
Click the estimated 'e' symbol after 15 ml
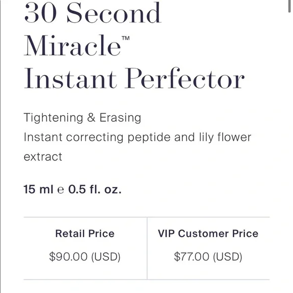(61, 190)
